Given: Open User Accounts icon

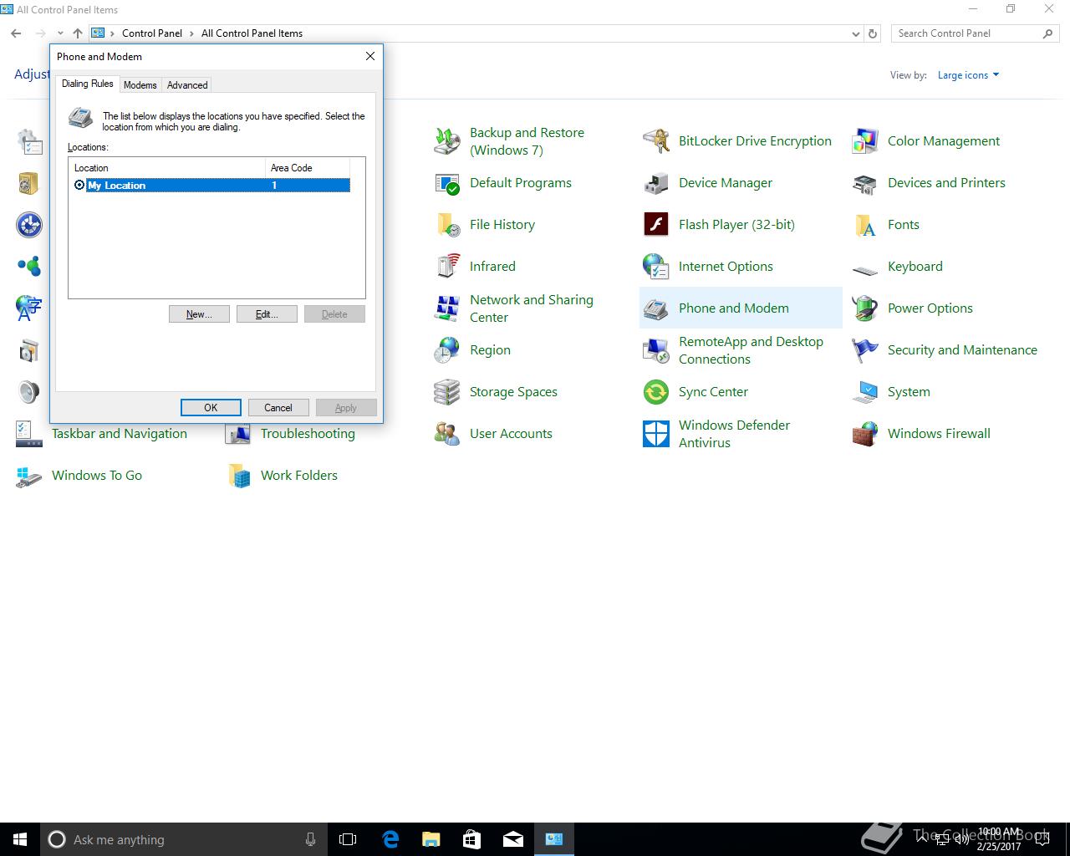Looking at the screenshot, I should [x=447, y=434].
